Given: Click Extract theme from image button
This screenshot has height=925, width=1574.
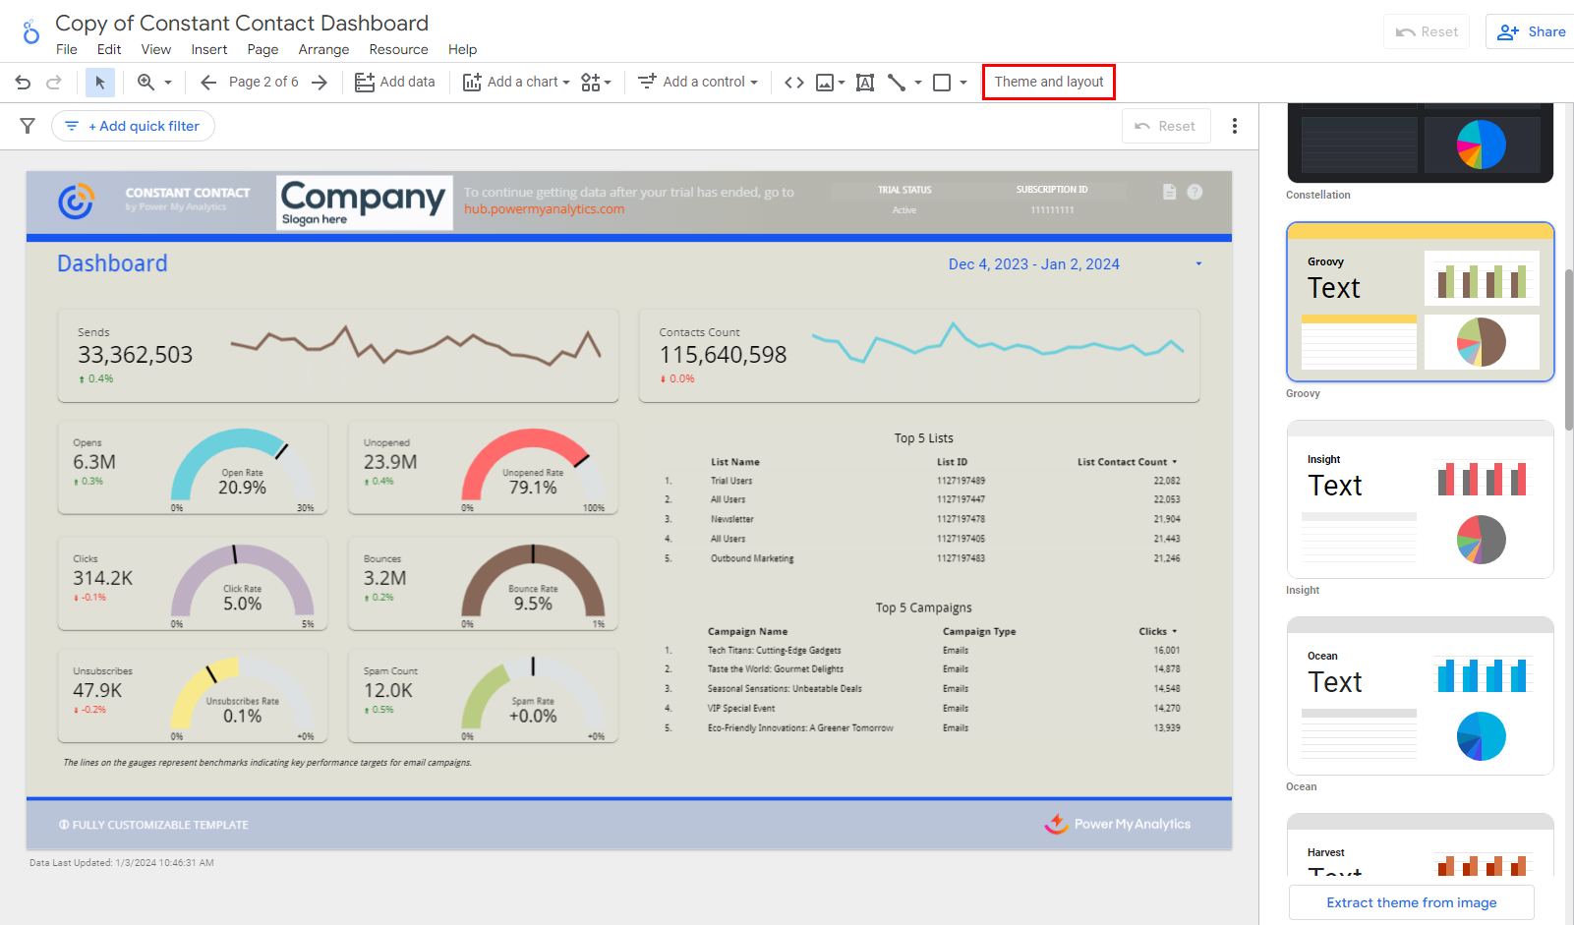Looking at the screenshot, I should [1411, 902].
